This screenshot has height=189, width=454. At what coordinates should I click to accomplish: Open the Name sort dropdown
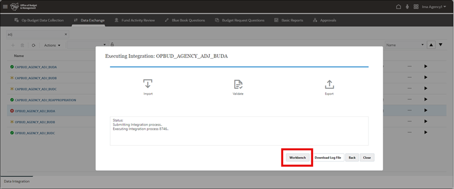405,45
